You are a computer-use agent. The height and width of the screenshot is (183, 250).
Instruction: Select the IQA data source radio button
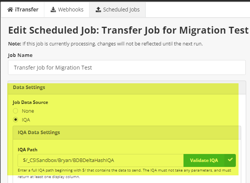pos(16,120)
